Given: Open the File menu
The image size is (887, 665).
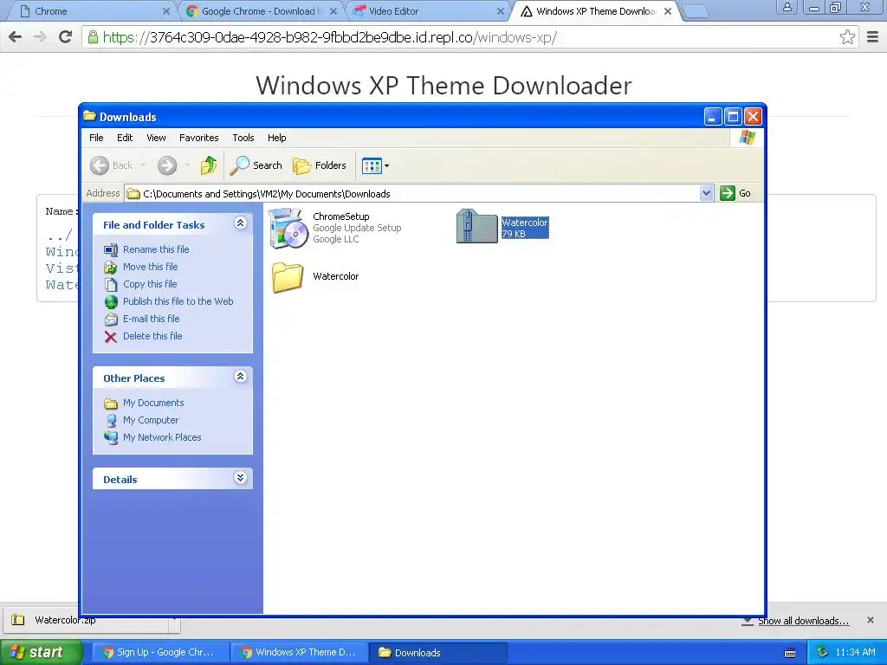Looking at the screenshot, I should click(x=96, y=138).
